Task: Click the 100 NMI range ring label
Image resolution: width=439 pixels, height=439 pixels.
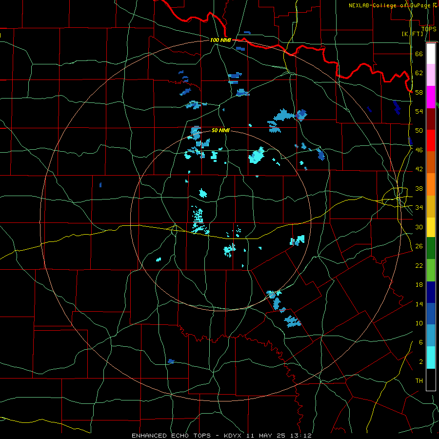Action: (x=220, y=40)
